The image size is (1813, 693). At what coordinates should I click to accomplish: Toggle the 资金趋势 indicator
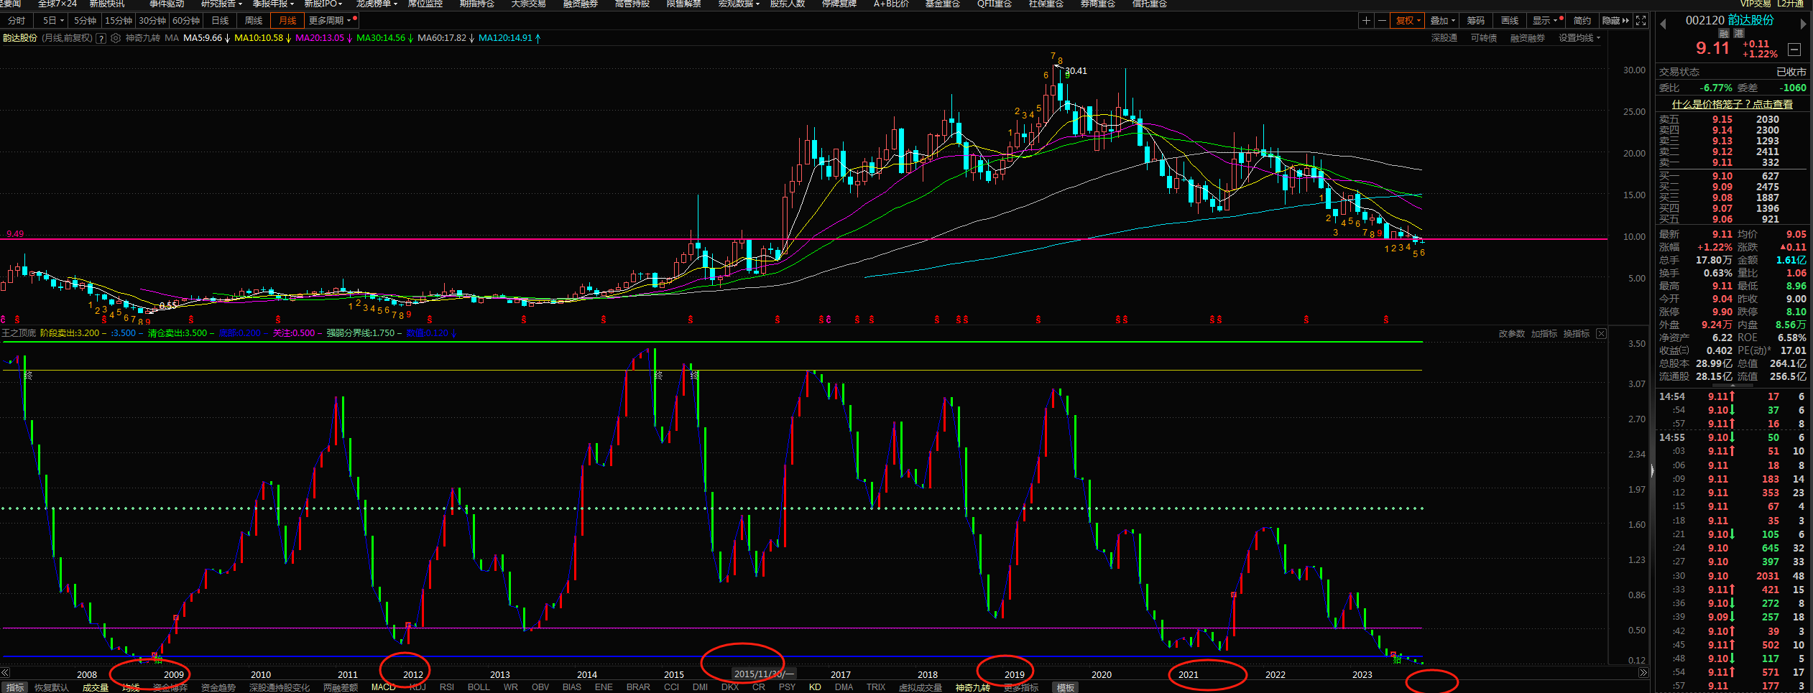pyautogui.click(x=218, y=687)
